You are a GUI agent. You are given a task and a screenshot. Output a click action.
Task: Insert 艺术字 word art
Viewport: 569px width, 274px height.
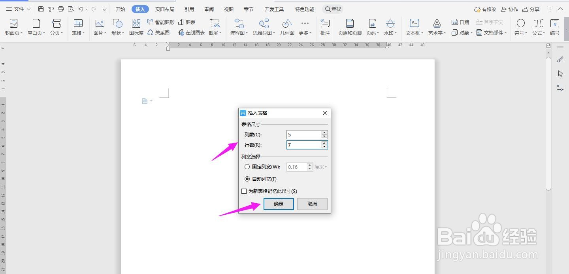(x=437, y=27)
